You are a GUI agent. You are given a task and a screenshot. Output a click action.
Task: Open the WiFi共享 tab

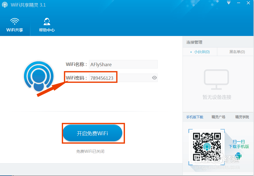click(15, 25)
